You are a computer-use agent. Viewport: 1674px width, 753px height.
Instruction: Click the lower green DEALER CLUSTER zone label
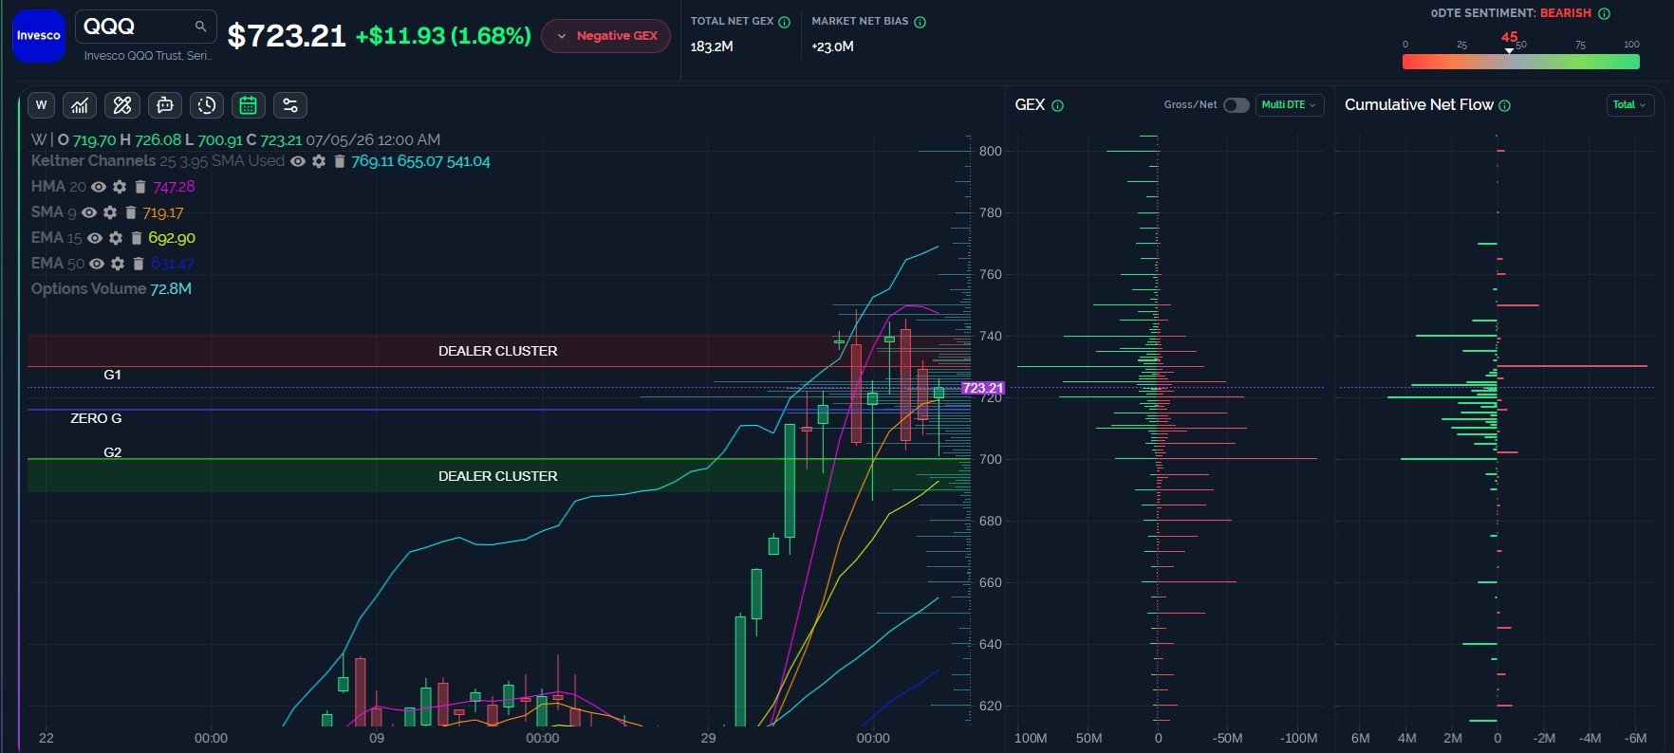(497, 476)
